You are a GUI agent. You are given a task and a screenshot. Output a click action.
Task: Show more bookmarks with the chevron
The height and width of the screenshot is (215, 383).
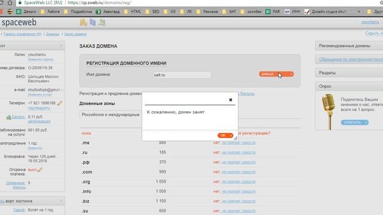[359, 11]
